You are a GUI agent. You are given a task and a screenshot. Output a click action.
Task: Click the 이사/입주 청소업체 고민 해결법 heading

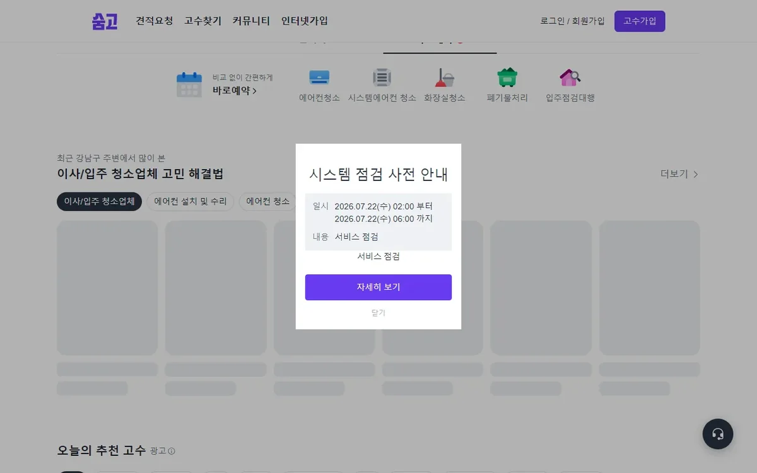[x=140, y=174]
